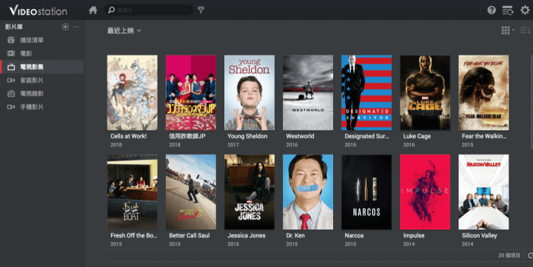Click the film icon beside 電影
Viewport: 533px width, 267px height.
tap(11, 53)
